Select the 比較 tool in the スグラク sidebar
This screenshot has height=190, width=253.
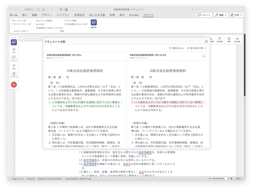pos(14,67)
